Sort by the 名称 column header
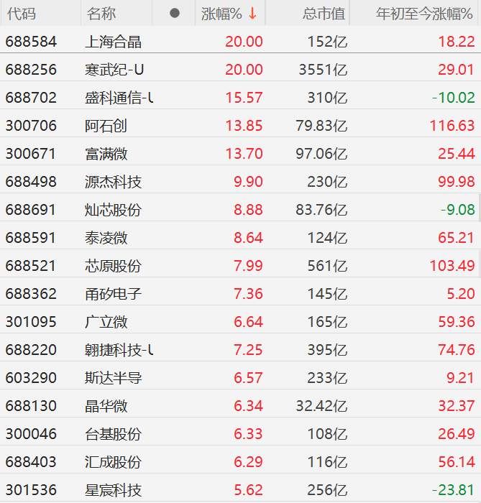 (101, 14)
